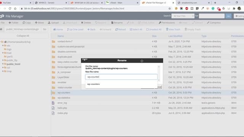Image resolution: width=244 pixels, height=137 pixels.
Task: Click the hello.php file icon
Action: point(53,108)
